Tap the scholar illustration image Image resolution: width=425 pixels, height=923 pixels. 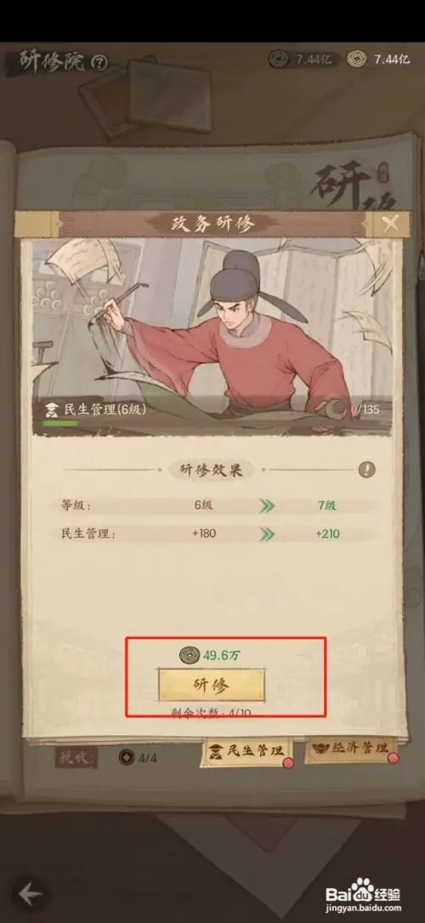tap(212, 337)
